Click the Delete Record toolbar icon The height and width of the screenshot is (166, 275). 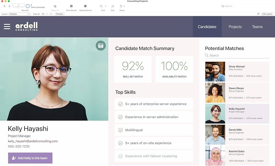(85, 6)
